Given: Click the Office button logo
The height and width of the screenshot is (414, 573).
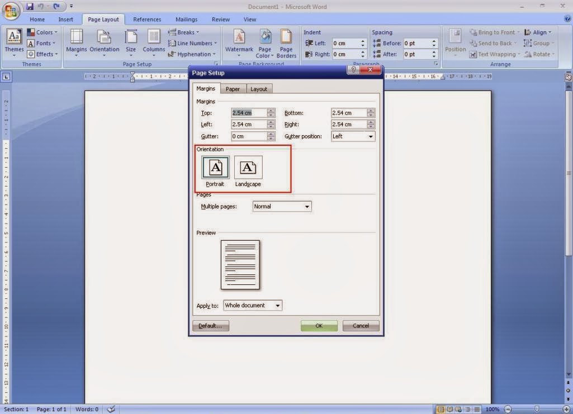Looking at the screenshot, I should pos(11,11).
